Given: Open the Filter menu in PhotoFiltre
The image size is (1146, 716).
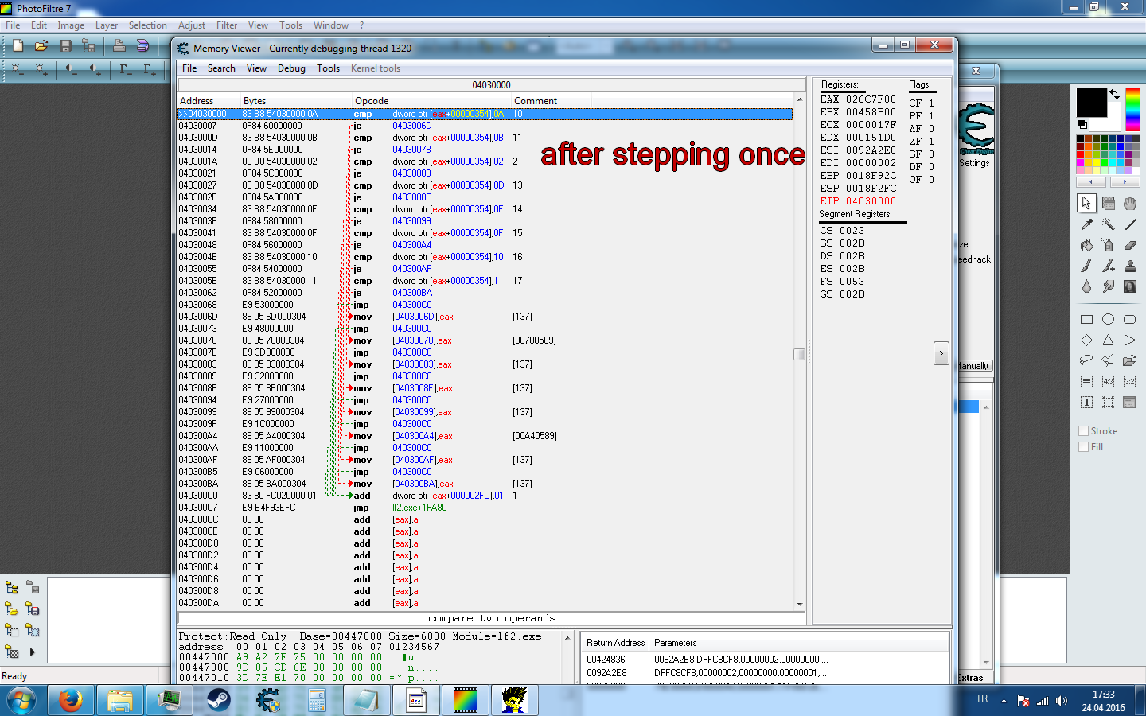Looking at the screenshot, I should coord(227,25).
